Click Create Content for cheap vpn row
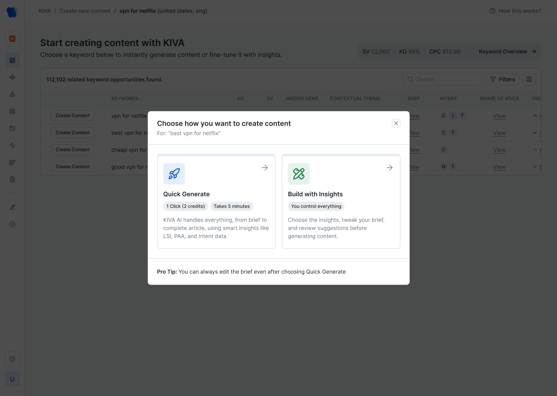The width and height of the screenshot is (557, 396). [73, 150]
